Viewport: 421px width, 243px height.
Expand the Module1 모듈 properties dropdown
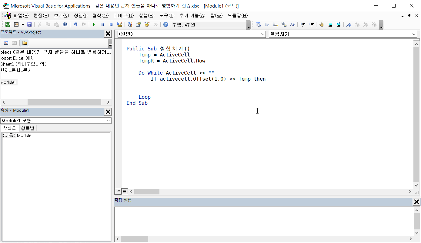click(109, 121)
